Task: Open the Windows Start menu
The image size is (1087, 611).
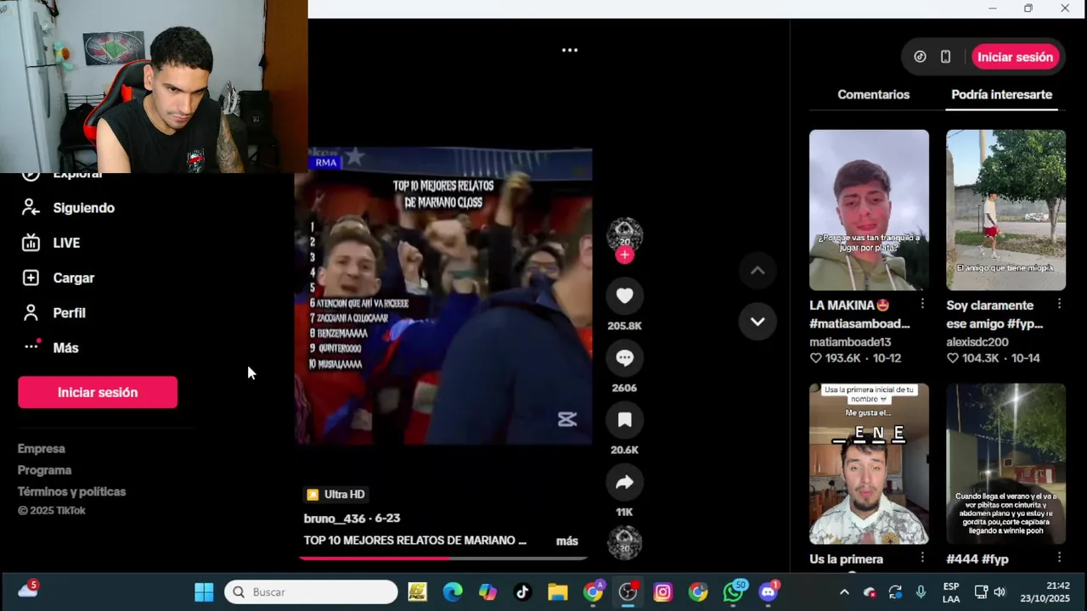Action: [204, 591]
